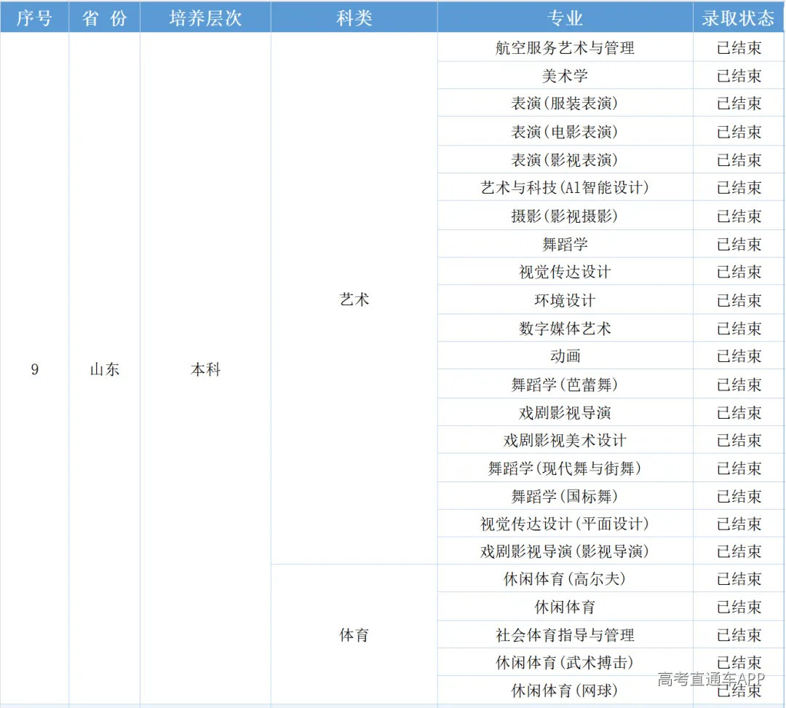Click the 科类 column header
The height and width of the screenshot is (708, 786).
pyautogui.click(x=354, y=18)
